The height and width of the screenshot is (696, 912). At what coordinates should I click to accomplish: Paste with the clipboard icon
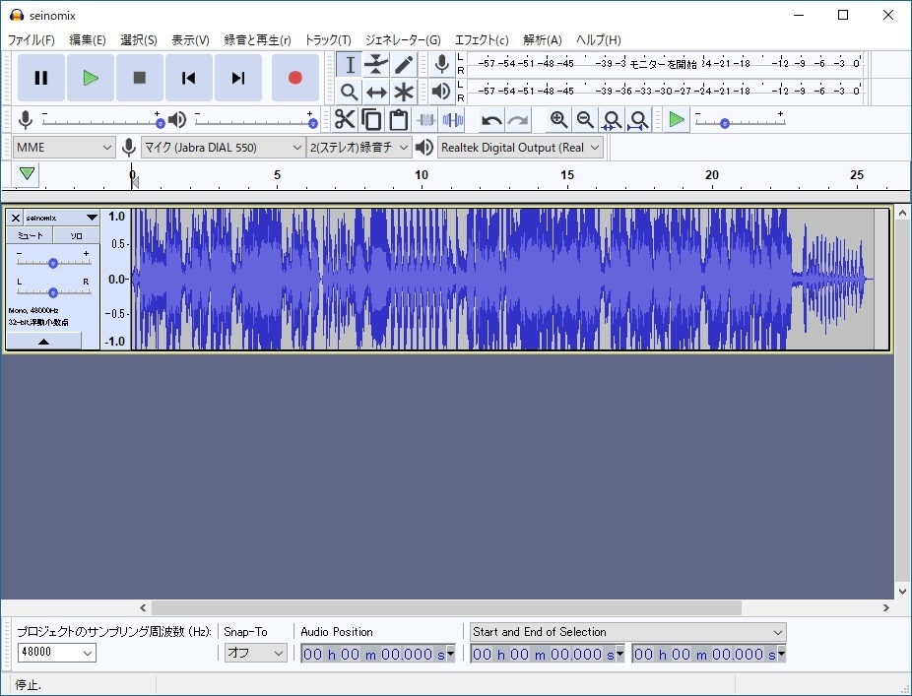click(398, 120)
